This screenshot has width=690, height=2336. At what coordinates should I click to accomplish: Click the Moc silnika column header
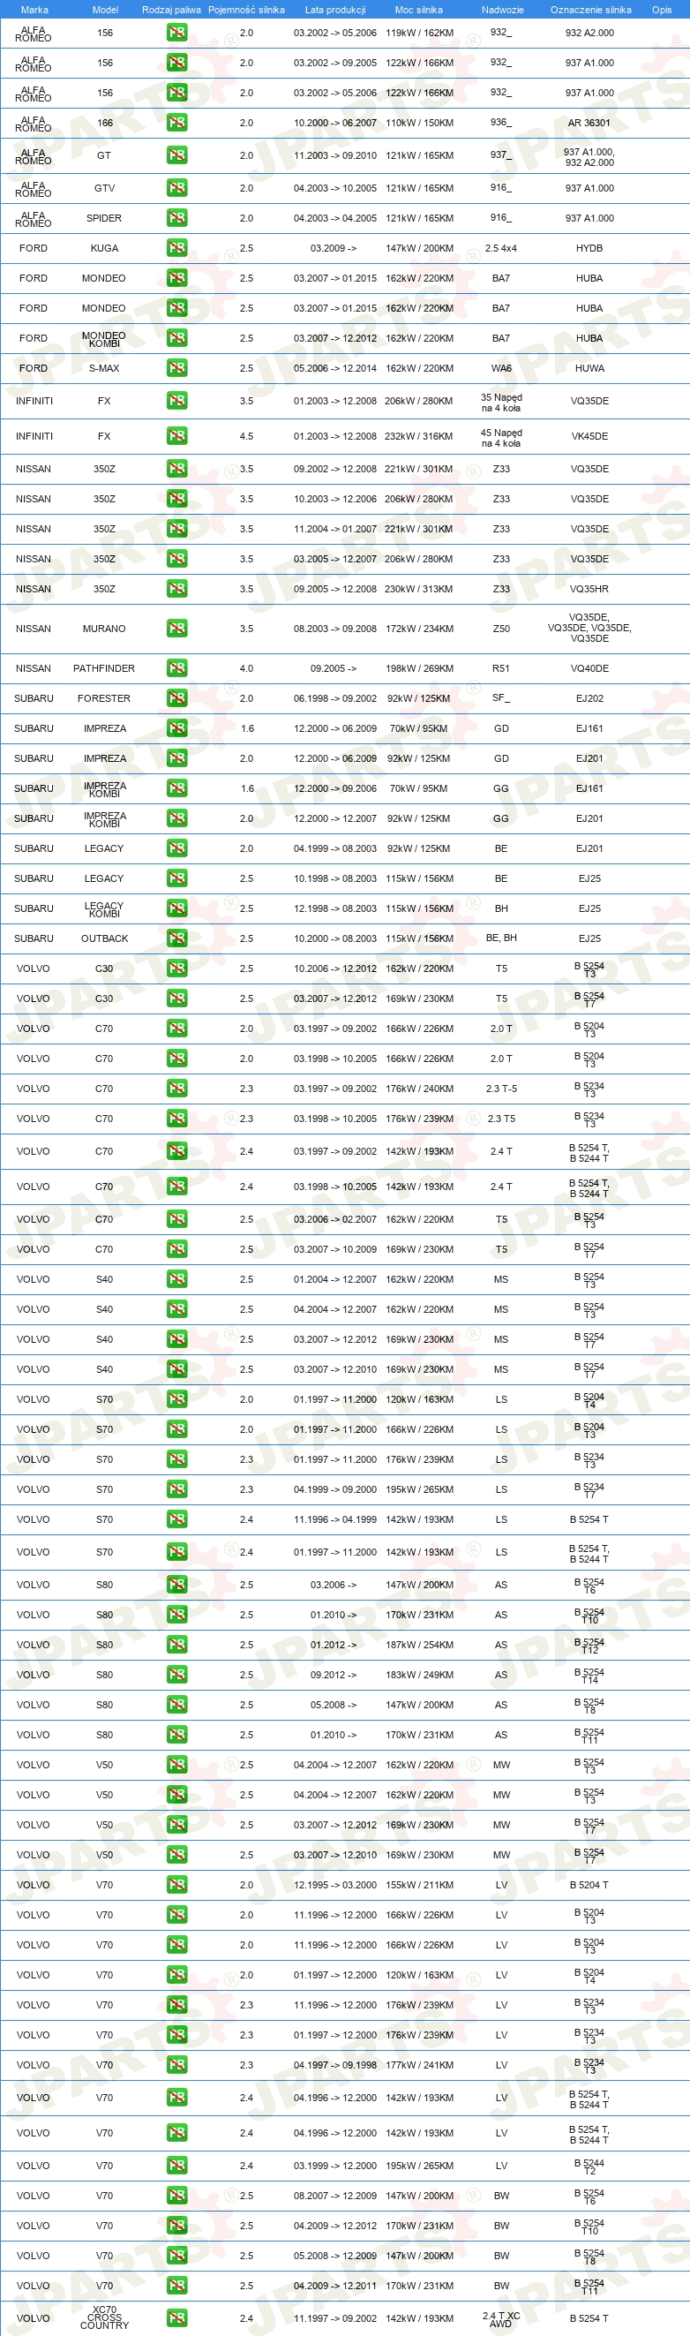(x=419, y=10)
